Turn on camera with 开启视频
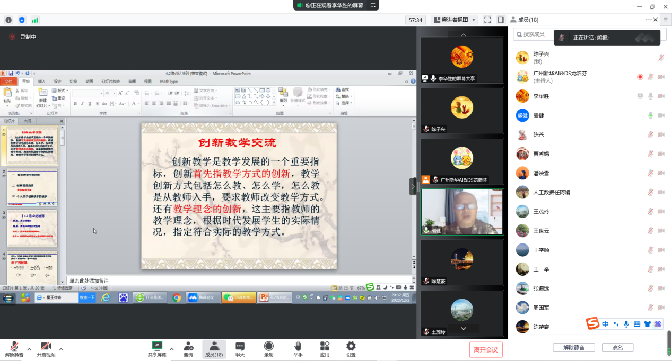 (46, 348)
